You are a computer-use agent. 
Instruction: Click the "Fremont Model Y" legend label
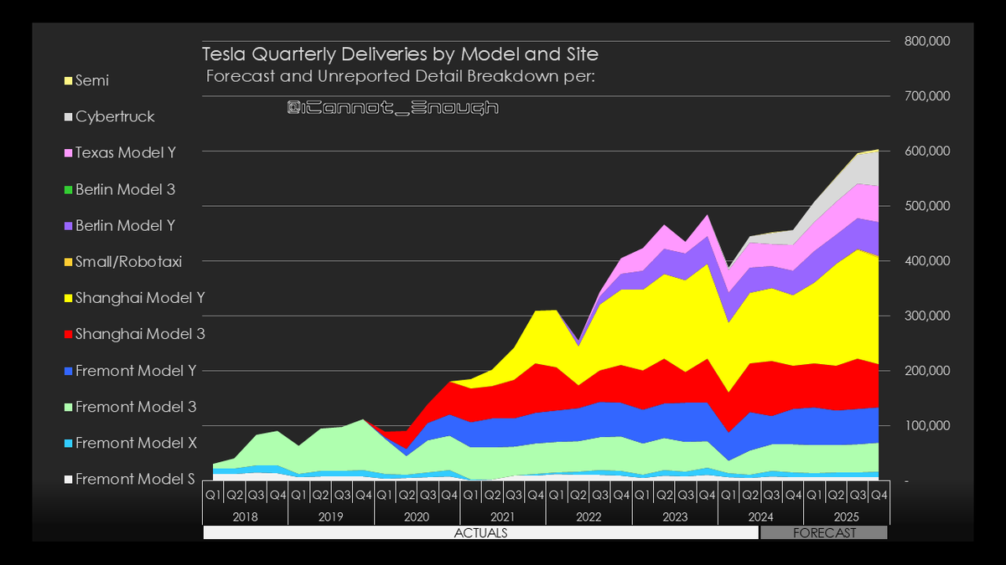[x=137, y=370]
